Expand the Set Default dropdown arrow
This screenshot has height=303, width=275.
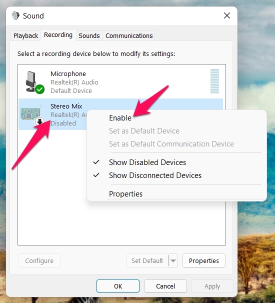pyautogui.click(x=173, y=260)
